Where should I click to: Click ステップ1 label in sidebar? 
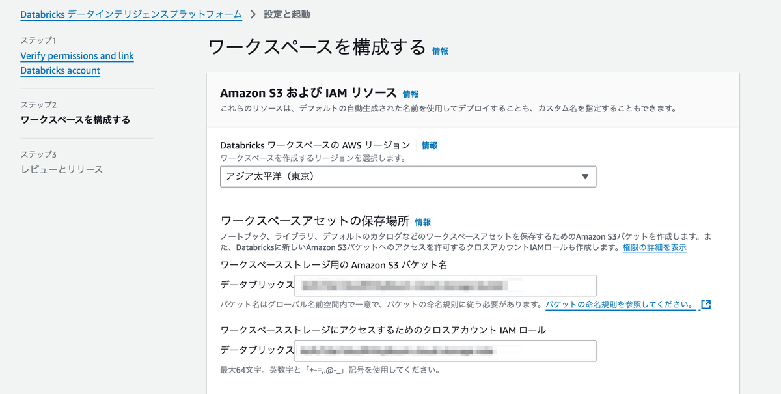tap(38, 40)
